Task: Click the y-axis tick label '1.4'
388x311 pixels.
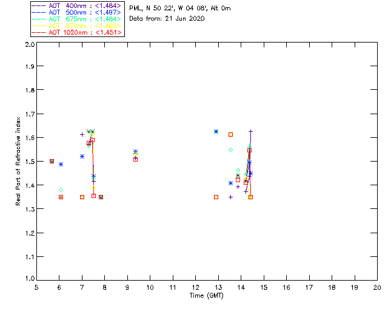Action: (30, 185)
